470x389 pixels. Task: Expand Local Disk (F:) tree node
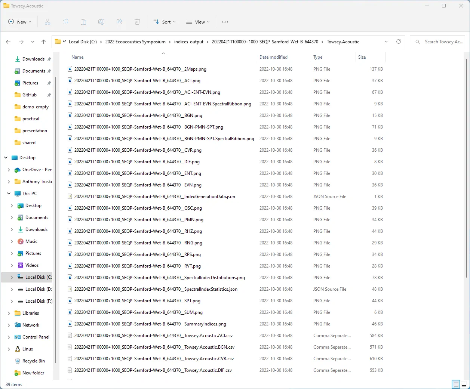click(x=12, y=301)
